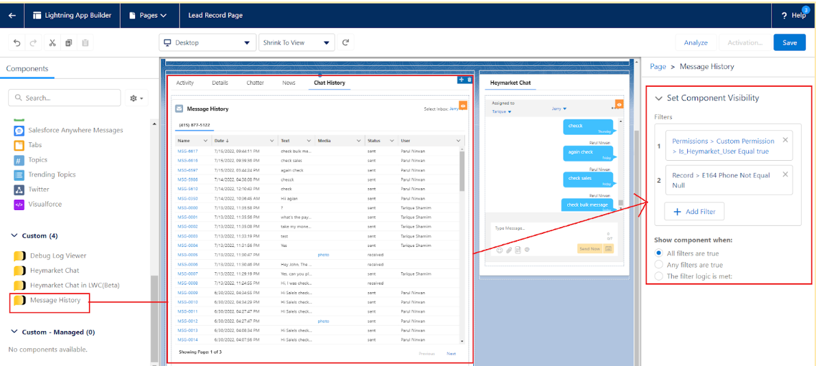Screen dimensions: 816x366
Task: Click the Heymarket Chat in LWC(Beta) icon
Action: [x=19, y=285]
